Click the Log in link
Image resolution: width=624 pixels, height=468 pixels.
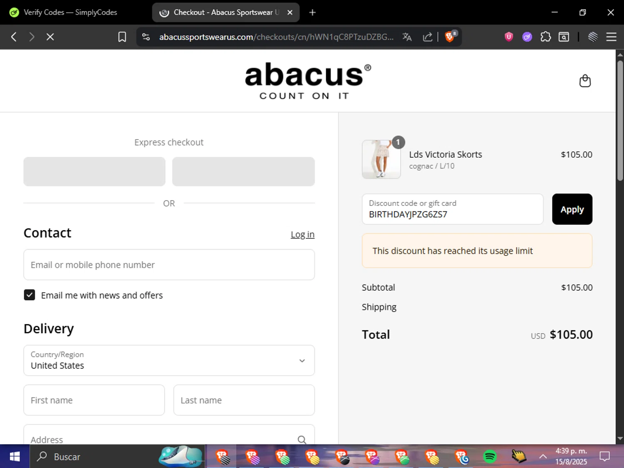pos(302,234)
